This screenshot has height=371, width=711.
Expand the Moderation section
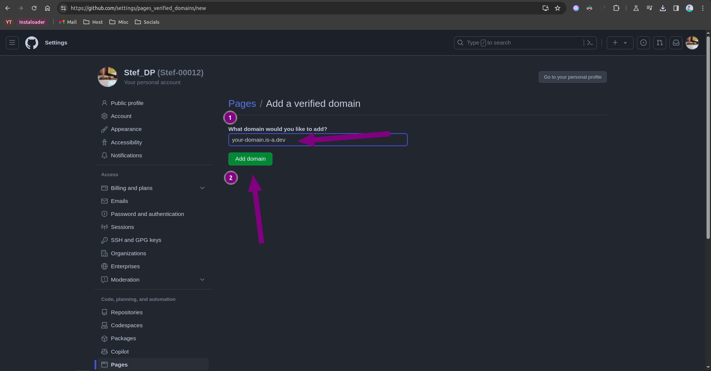pos(202,280)
